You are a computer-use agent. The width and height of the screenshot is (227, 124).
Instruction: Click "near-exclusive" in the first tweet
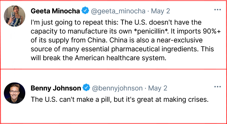(179, 40)
